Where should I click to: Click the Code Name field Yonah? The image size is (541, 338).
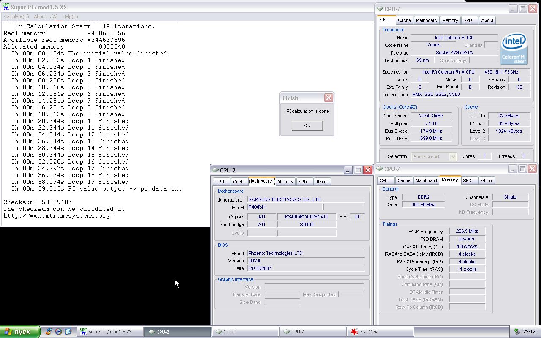(433, 45)
